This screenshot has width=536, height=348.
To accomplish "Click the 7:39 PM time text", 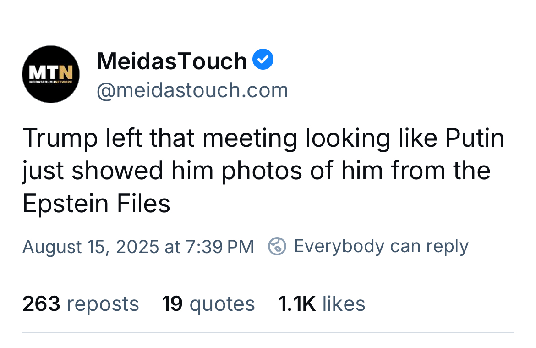I will 220,247.
